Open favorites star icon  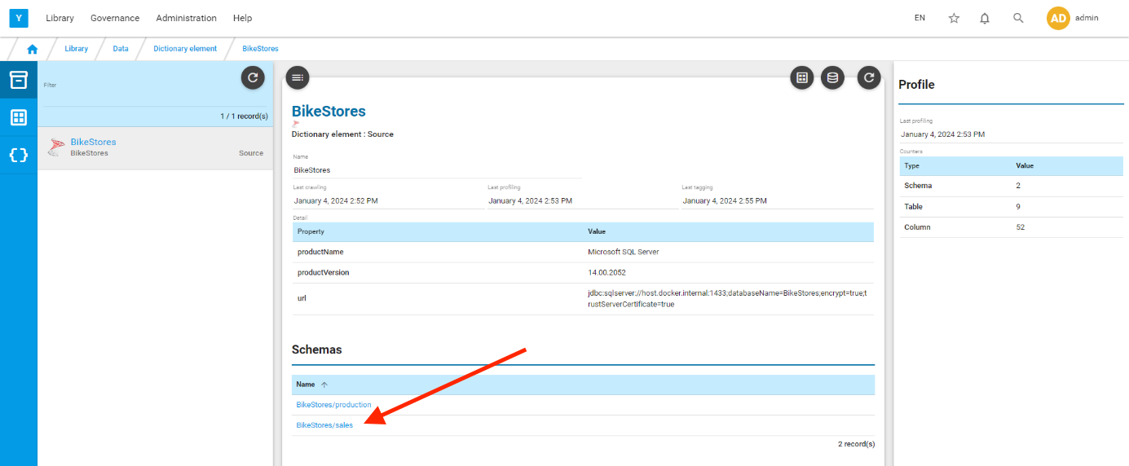click(954, 18)
